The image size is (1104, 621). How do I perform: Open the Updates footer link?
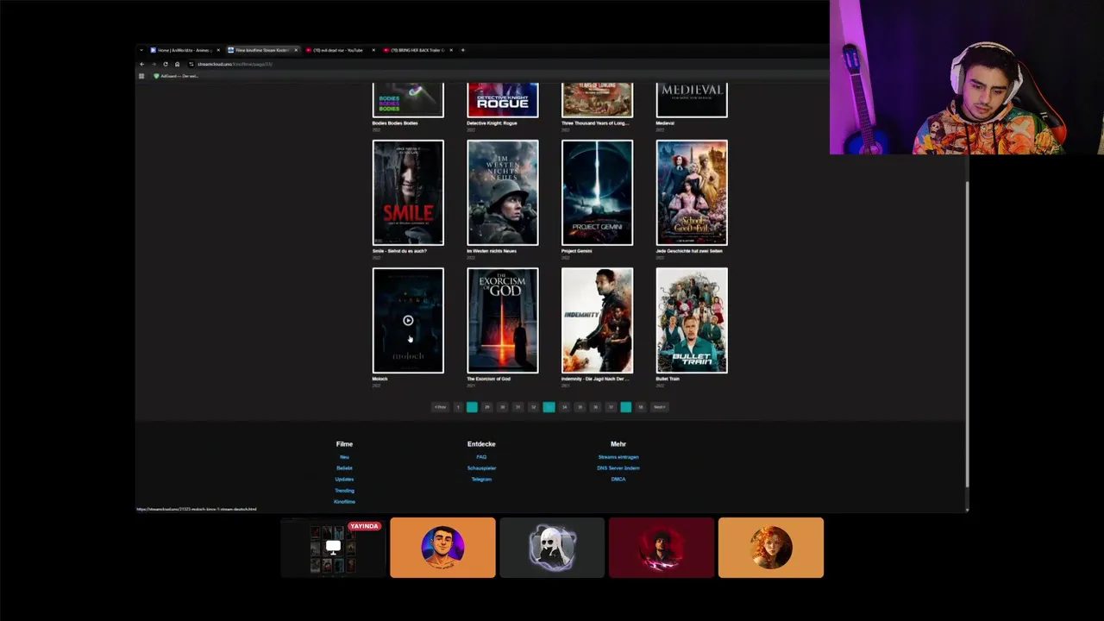(x=344, y=480)
